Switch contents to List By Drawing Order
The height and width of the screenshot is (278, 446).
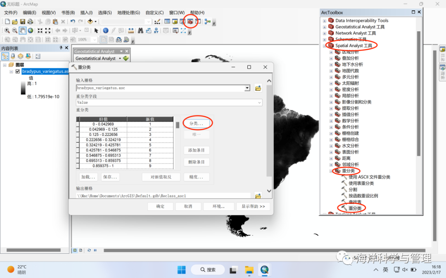[5, 56]
